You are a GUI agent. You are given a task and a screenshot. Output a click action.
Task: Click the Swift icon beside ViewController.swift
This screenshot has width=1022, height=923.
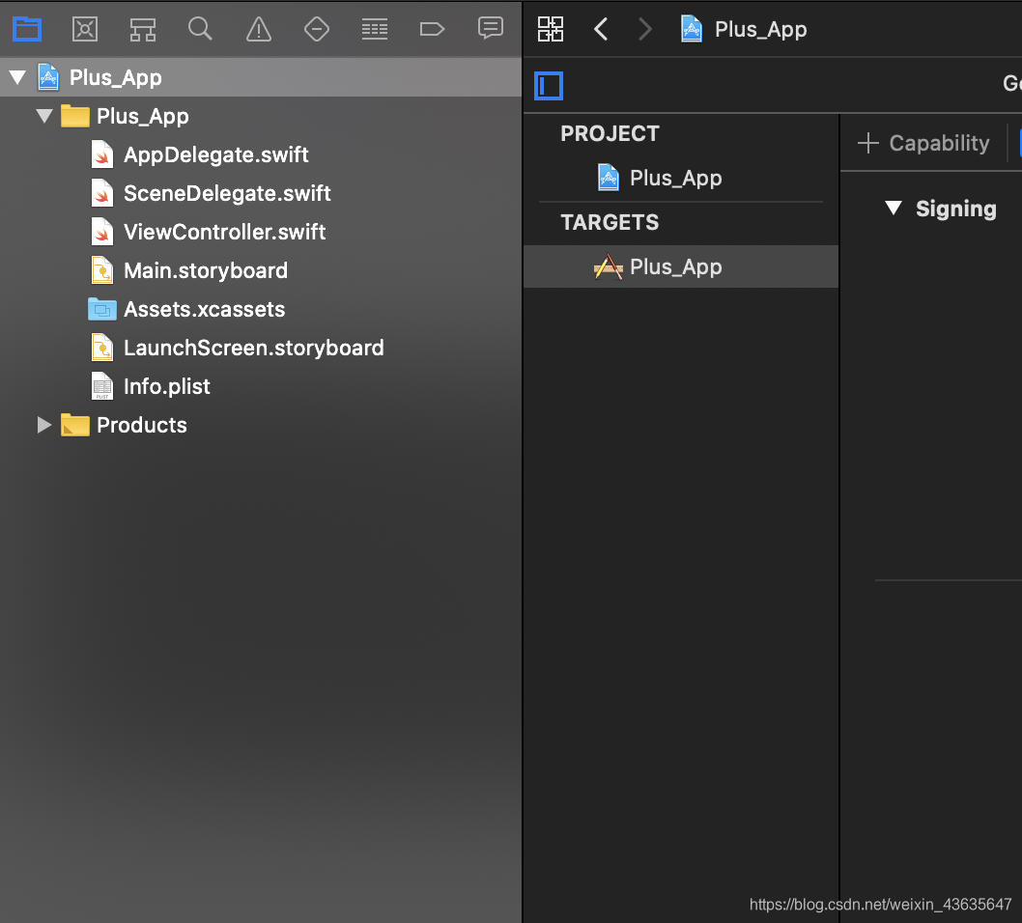click(x=102, y=232)
